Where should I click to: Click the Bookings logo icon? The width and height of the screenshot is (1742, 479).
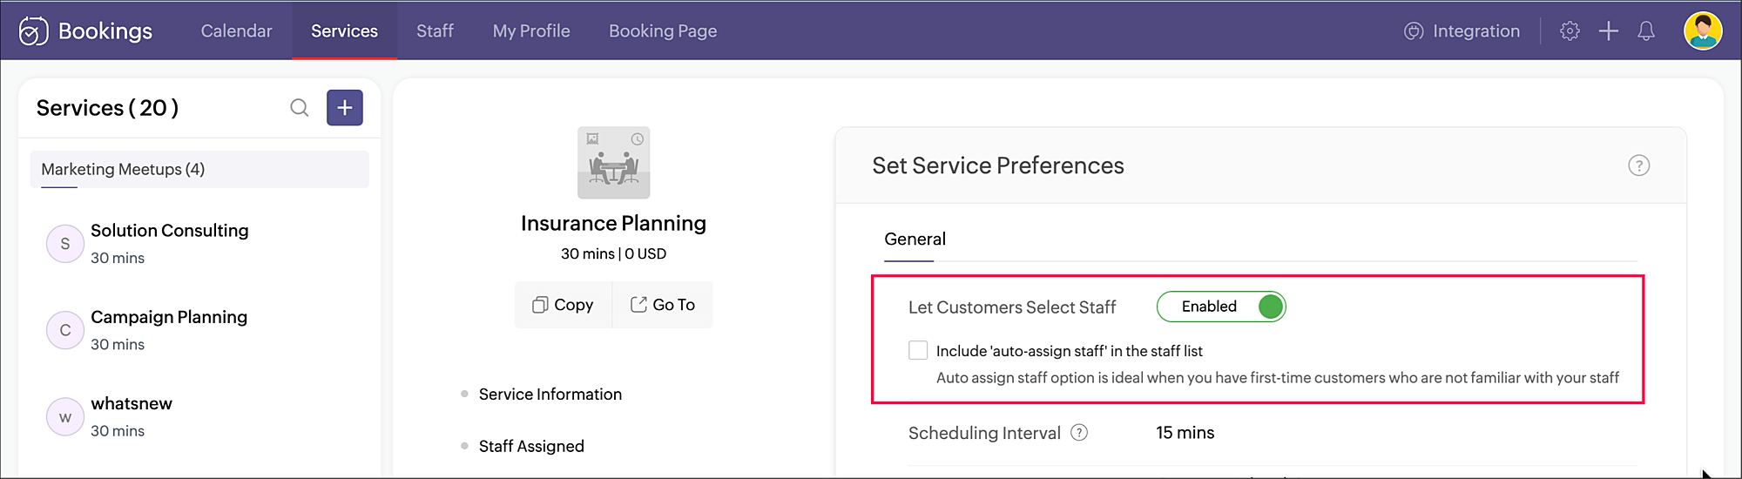click(x=33, y=31)
